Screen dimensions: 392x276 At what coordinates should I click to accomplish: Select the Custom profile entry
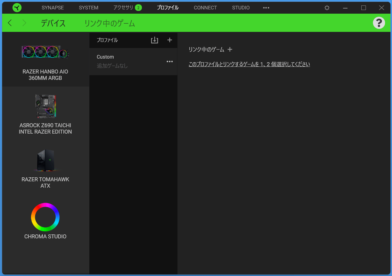click(133, 61)
